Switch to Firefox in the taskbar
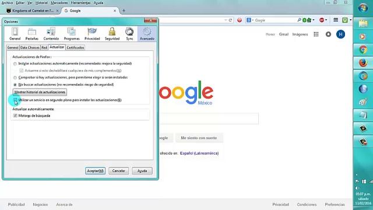This screenshot has height=210, width=373. tap(363, 63)
